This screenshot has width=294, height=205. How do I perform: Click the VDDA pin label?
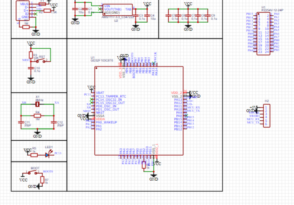coord(101,119)
